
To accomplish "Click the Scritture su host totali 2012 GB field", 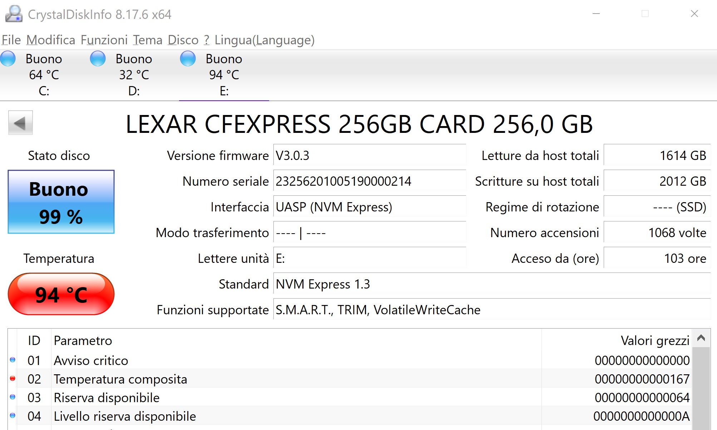I will click(657, 181).
